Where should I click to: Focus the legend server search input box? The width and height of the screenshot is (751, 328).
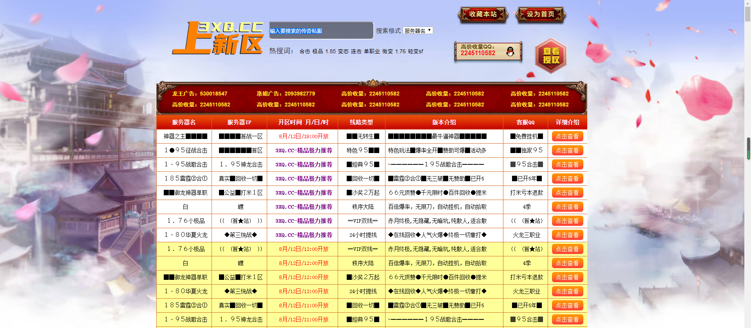(321, 31)
